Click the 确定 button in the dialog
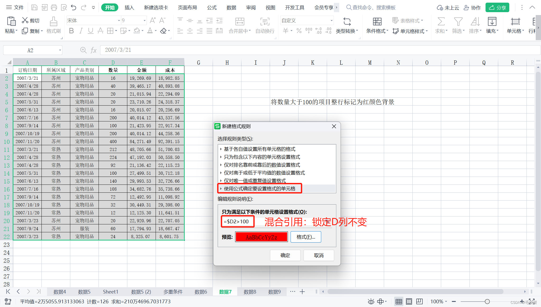Screen dimensions: 541x307 (285, 255)
